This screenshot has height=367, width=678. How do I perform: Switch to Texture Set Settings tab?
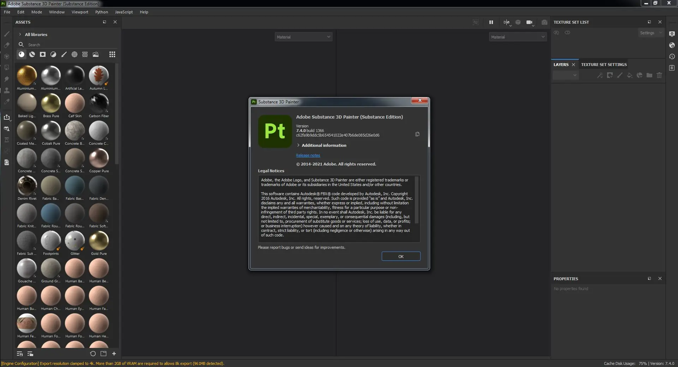604,65
